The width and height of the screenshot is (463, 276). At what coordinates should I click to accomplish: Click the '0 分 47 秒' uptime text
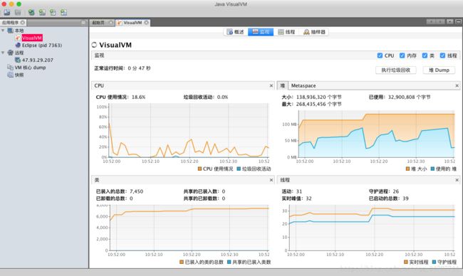139,68
